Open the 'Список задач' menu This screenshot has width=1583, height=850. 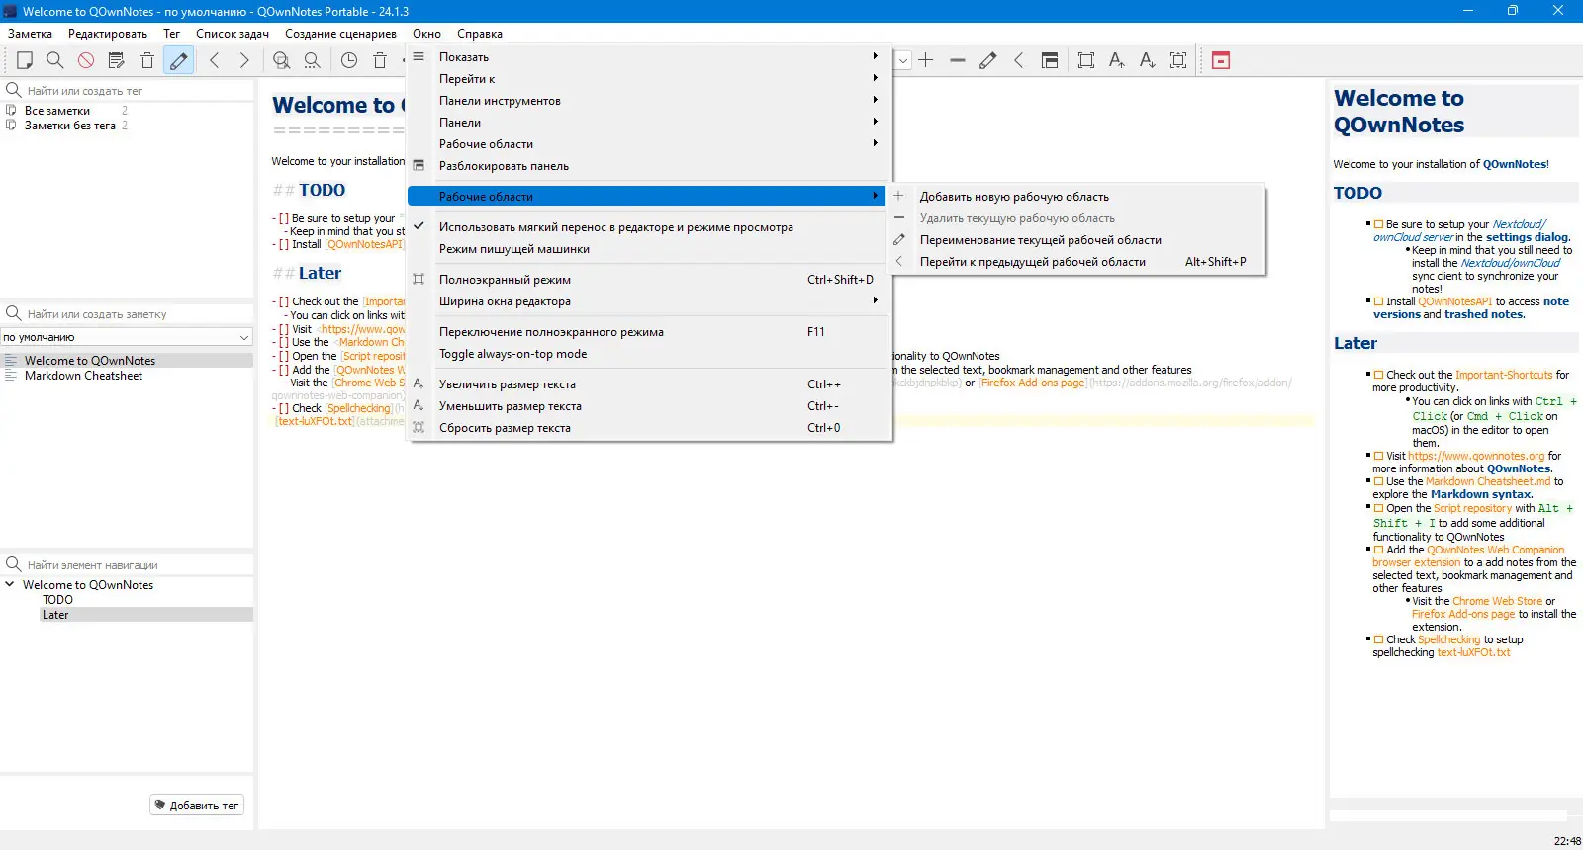tap(233, 34)
